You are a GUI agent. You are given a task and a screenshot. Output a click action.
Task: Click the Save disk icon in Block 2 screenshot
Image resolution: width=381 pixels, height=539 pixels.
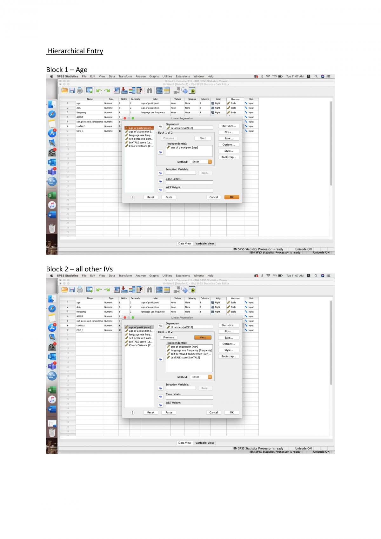point(72,290)
